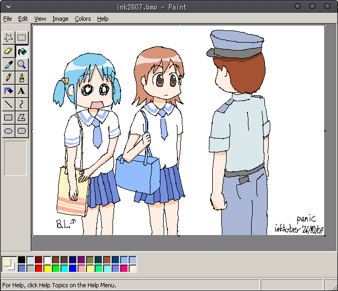The height and width of the screenshot is (291, 338).
Task: Select the dark grayish-brown swatch
Action: (64, 260)
